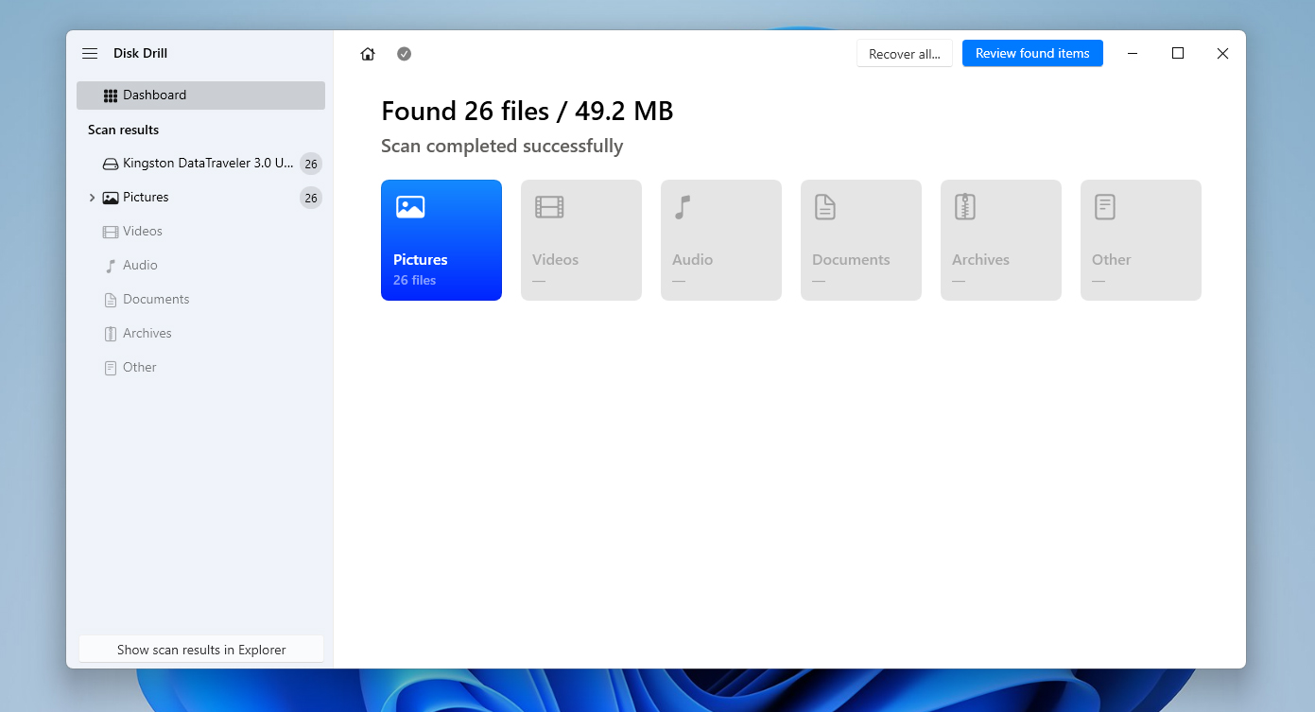Image resolution: width=1315 pixels, height=712 pixels.
Task: Click the Audio category tile
Action: [721, 240]
